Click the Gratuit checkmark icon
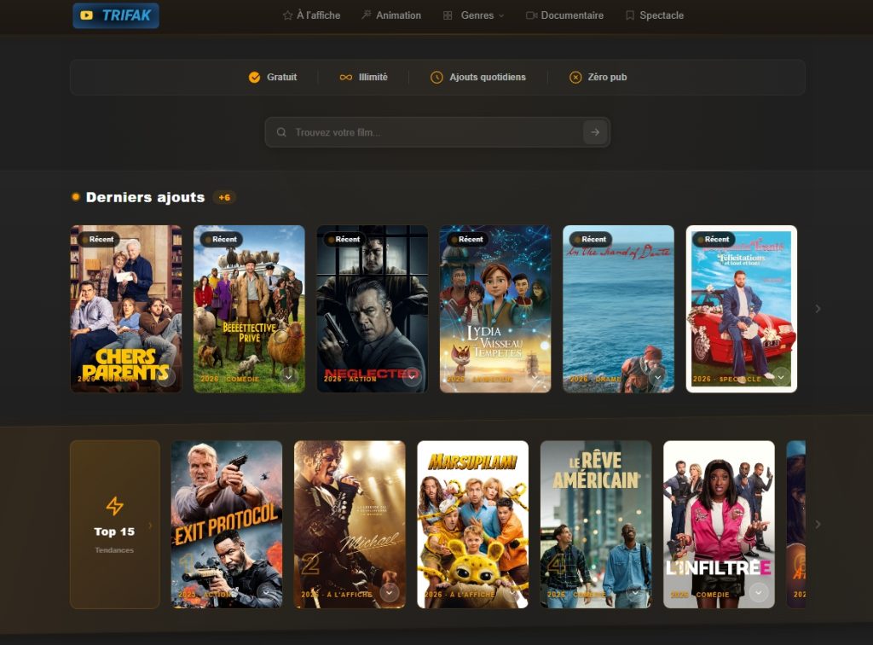Image resolution: width=873 pixels, height=645 pixels. tap(254, 78)
